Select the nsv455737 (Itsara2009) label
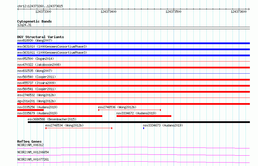 [x=37, y=83]
